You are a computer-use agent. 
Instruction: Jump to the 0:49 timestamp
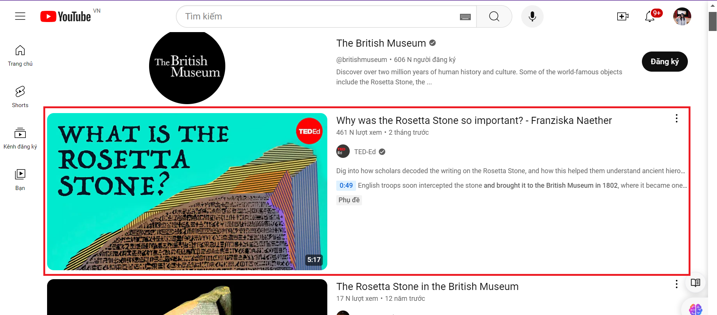click(x=346, y=185)
